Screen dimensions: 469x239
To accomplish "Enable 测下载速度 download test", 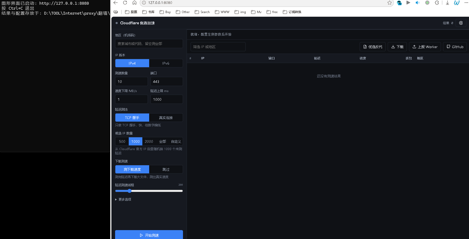I will tap(132, 169).
